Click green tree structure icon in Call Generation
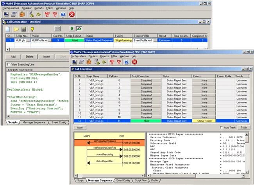The height and width of the screenshot is (185, 254). (x=79, y=29)
